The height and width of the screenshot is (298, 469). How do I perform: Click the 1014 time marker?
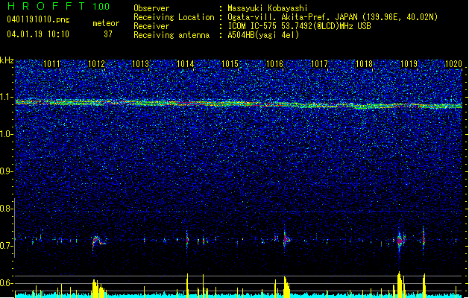pyautogui.click(x=186, y=64)
